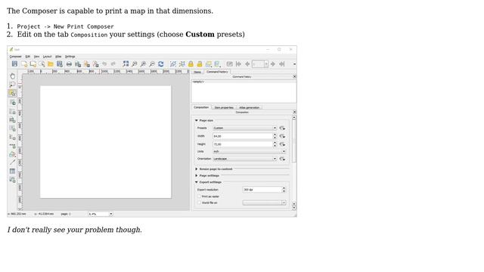Click the New Composer toolbar icon
Screen dimensions: 484x272
point(23,63)
